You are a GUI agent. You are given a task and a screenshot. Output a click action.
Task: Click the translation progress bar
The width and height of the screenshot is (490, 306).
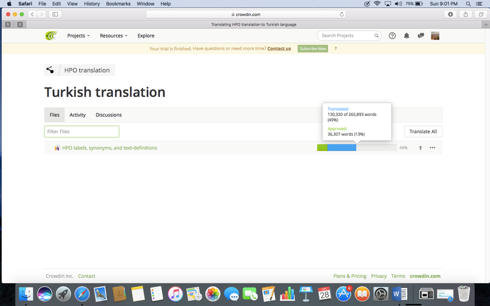tap(357, 148)
